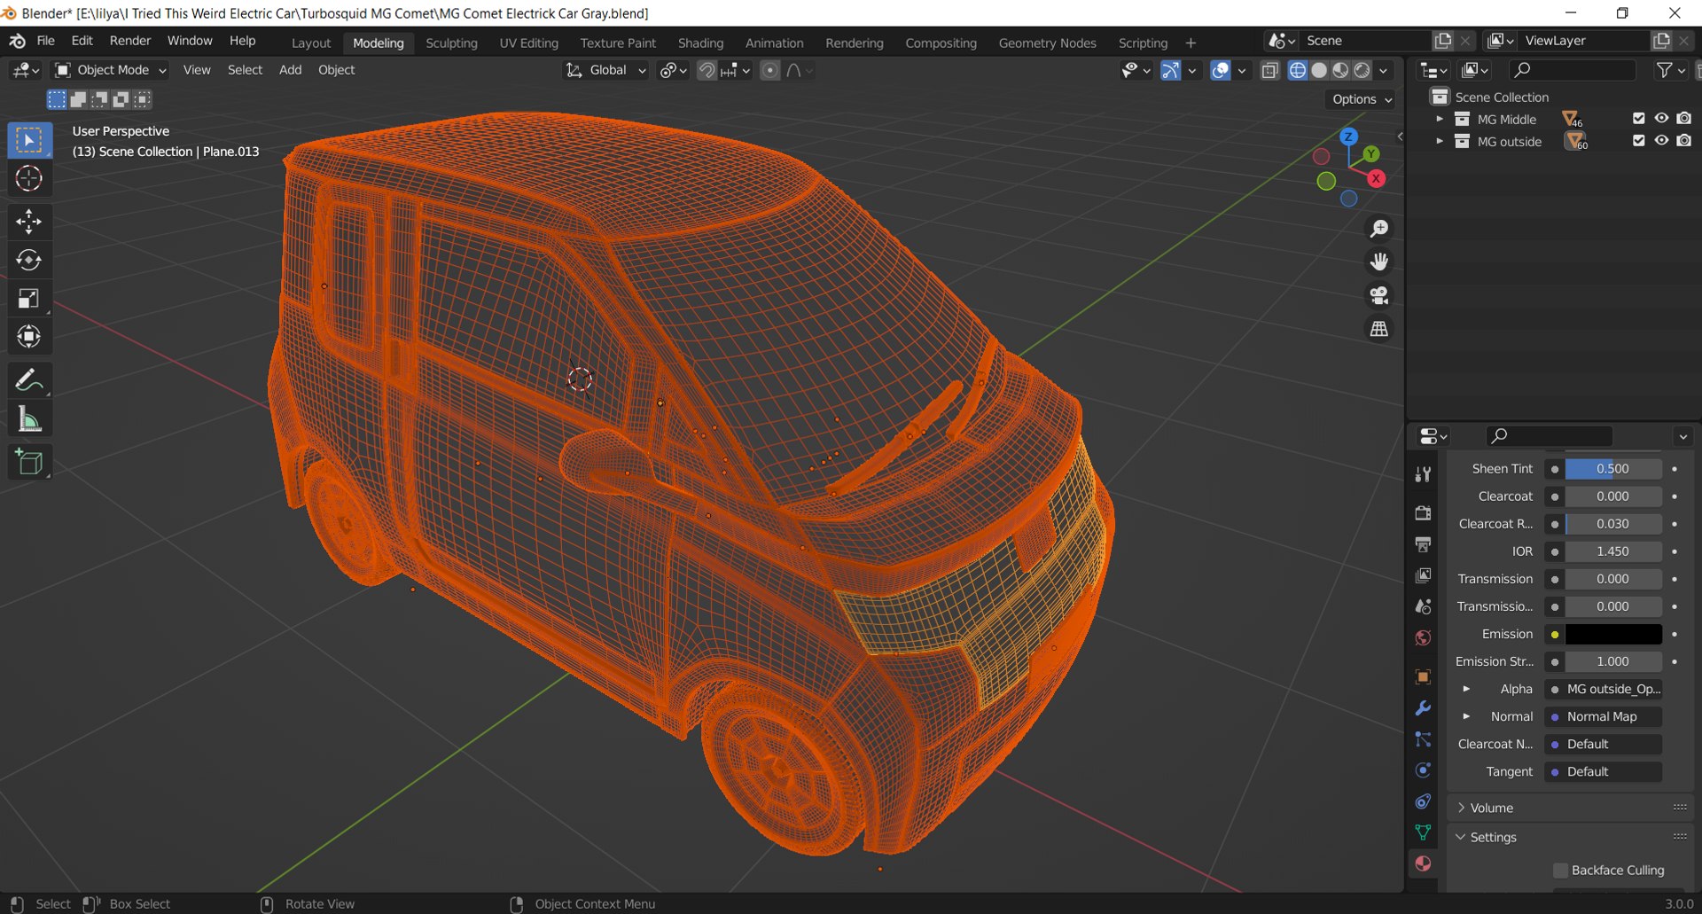Image resolution: width=1702 pixels, height=914 pixels.
Task: Uncheck MG outside collection exclude checkbox
Action: coord(1638,141)
